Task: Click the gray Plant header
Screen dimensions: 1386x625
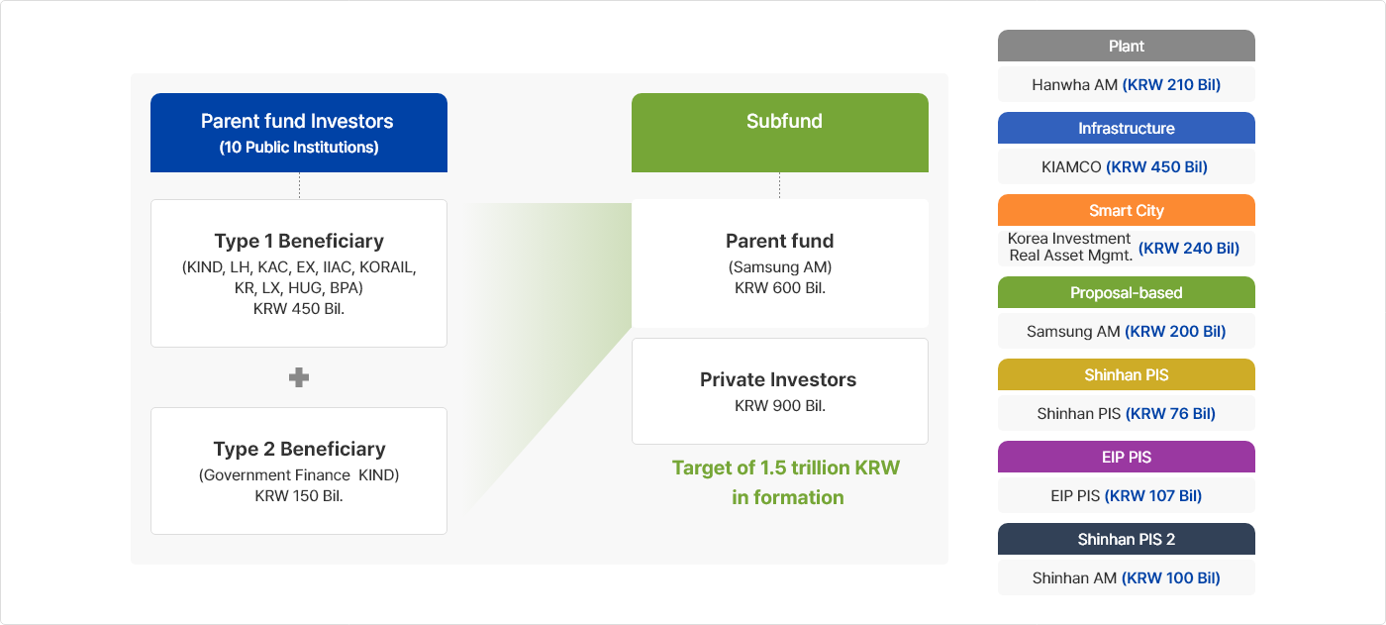Action: point(1127,46)
